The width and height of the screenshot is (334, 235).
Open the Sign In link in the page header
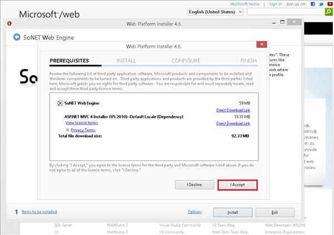(276, 4)
